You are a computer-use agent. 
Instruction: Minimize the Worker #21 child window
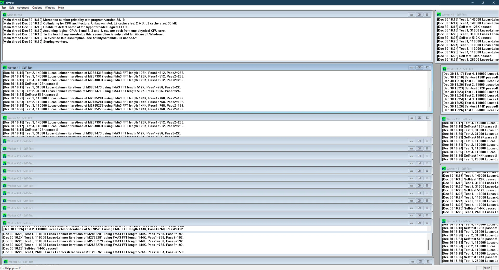411,171
